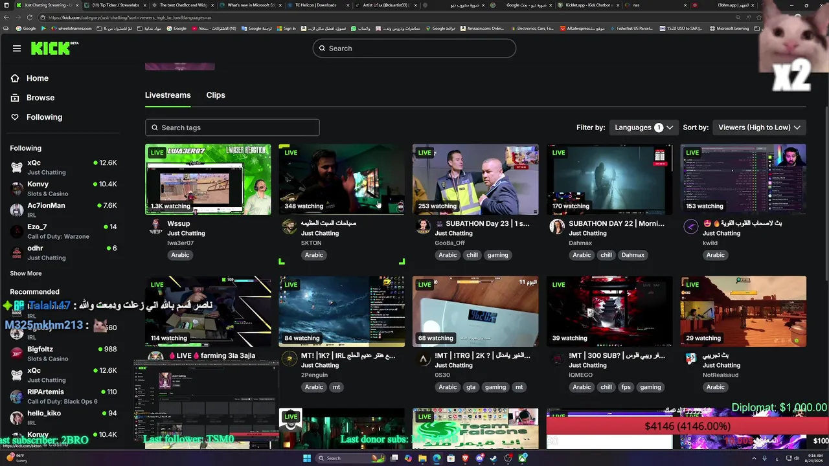Click the Browse icon in sidebar

point(15,98)
